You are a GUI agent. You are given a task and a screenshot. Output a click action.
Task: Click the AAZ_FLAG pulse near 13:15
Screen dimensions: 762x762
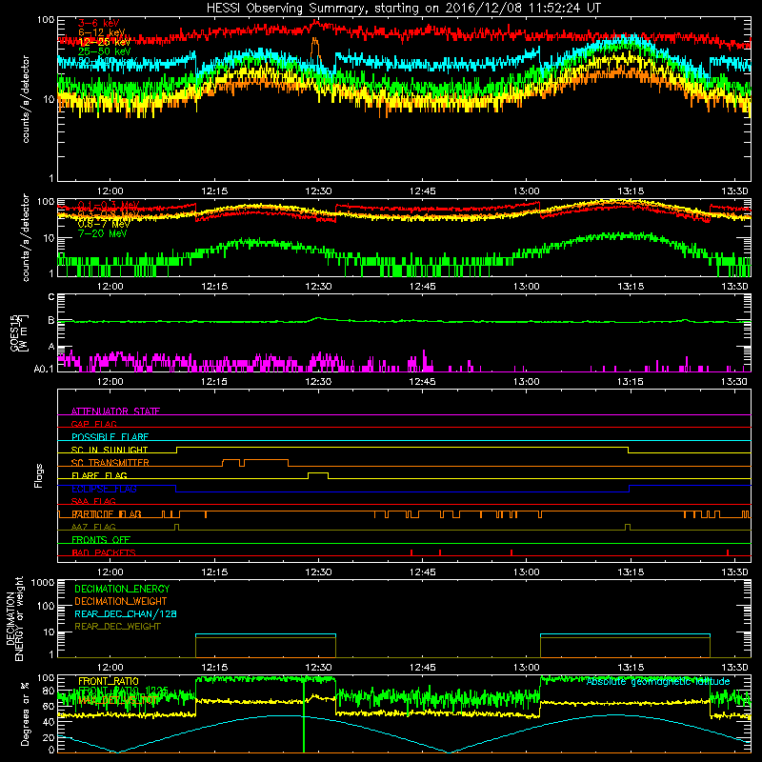(628, 528)
